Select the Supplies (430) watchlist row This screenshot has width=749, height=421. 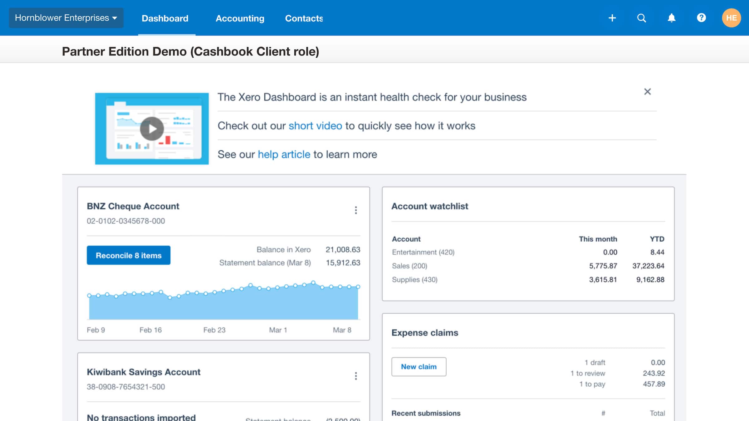(415, 279)
